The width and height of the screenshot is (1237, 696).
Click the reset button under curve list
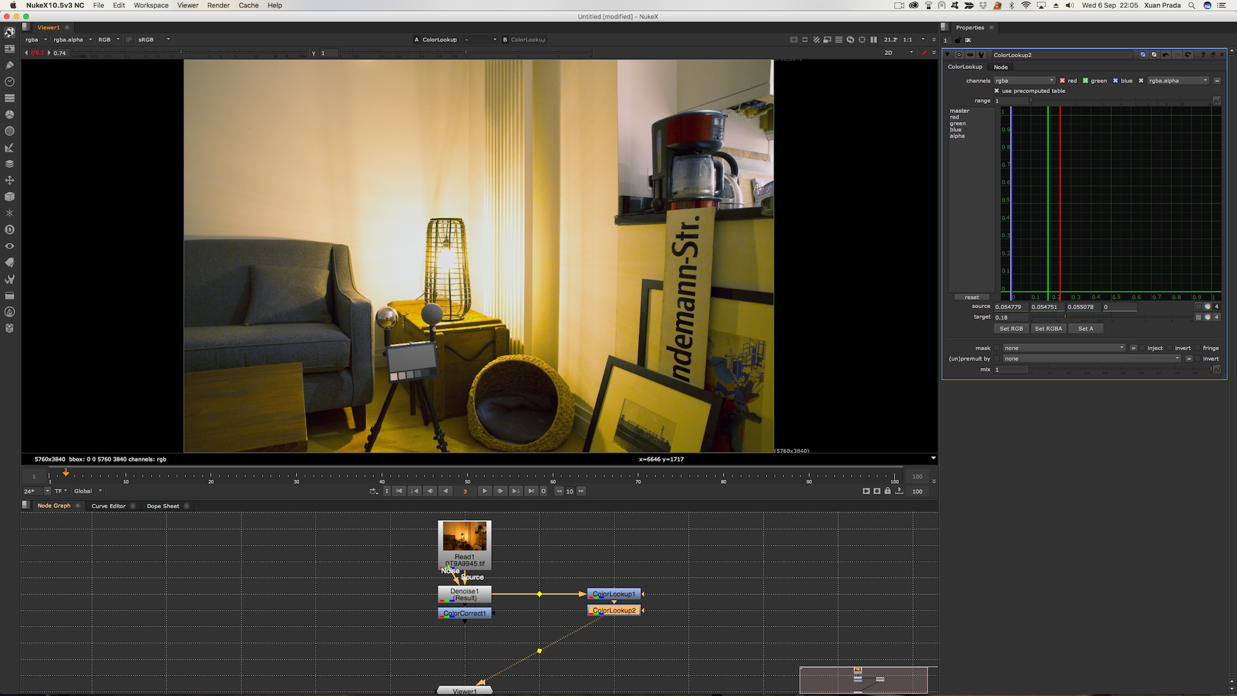click(972, 297)
